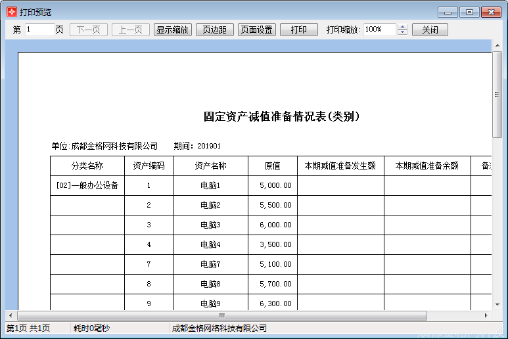Click the vertical scrollbar up arrow
Viewport: 508px width, 339px height.
point(497,45)
